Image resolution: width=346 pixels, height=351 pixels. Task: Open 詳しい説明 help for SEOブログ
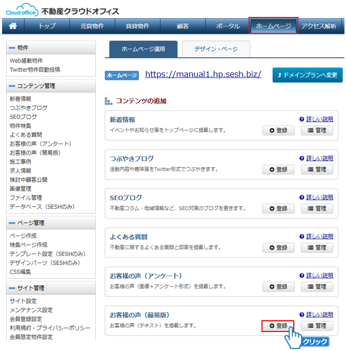click(316, 197)
